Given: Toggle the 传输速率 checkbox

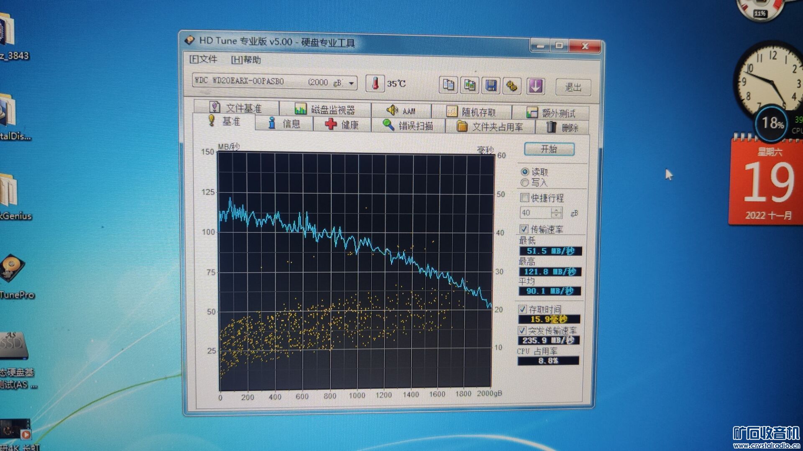Looking at the screenshot, I should click(524, 229).
